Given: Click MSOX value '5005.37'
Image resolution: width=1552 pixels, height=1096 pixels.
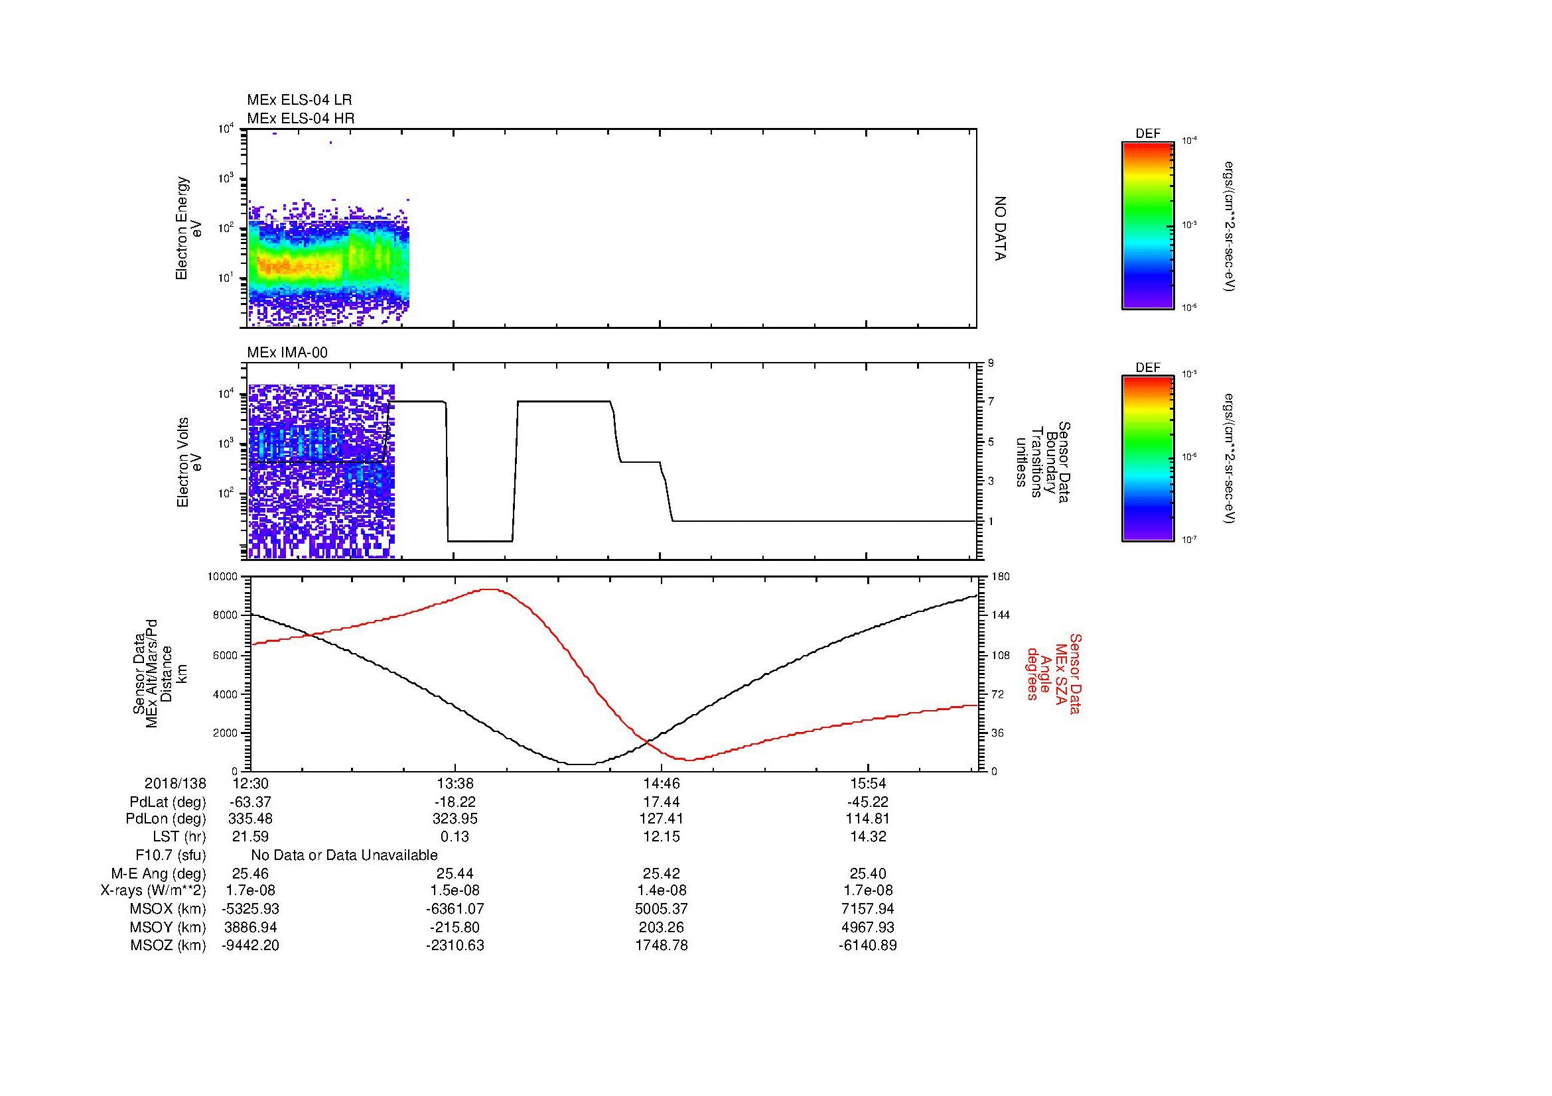Looking at the screenshot, I should [662, 908].
